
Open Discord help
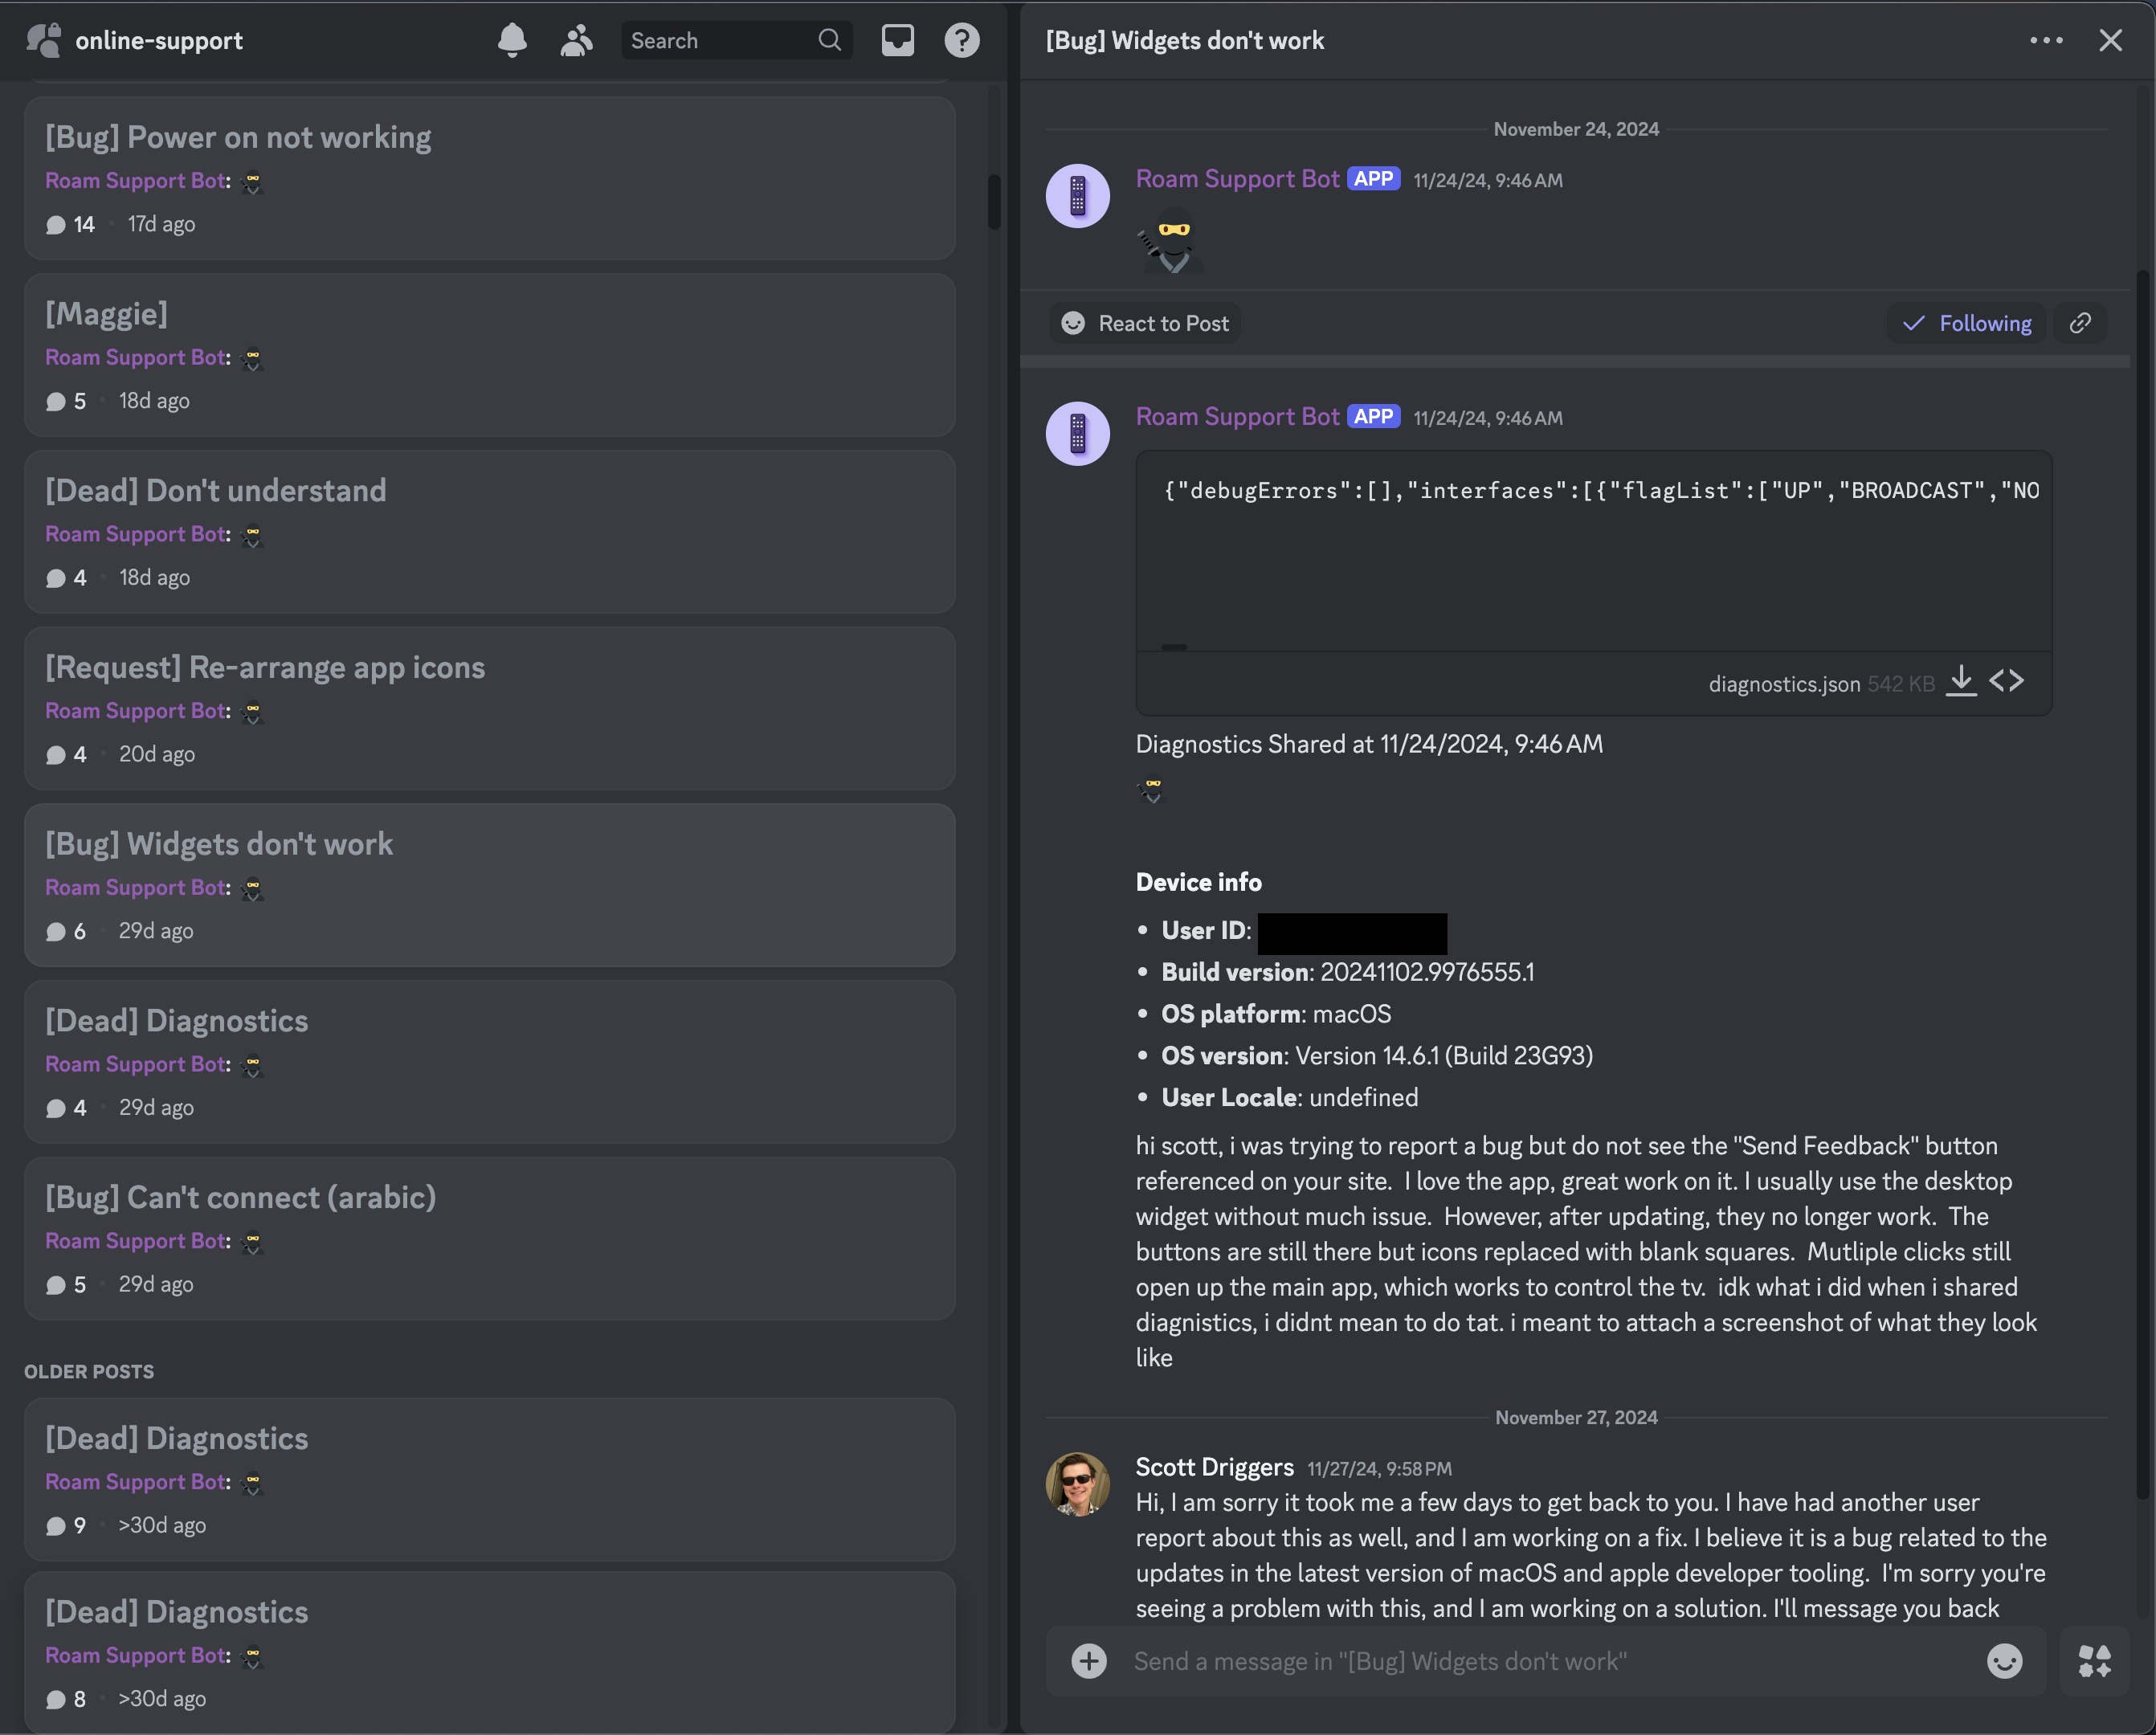click(x=961, y=40)
